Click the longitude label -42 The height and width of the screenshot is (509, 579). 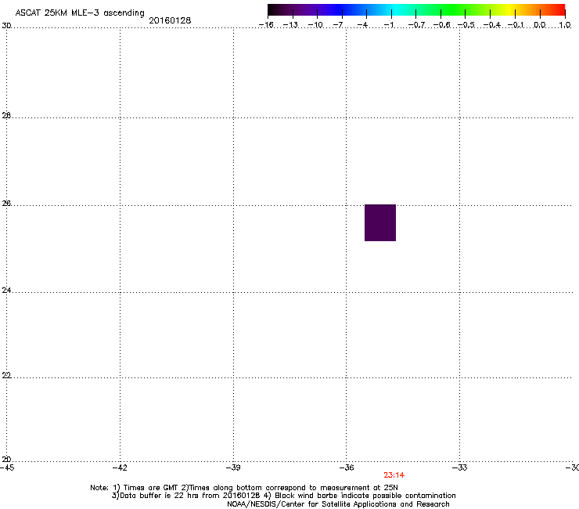(x=120, y=467)
